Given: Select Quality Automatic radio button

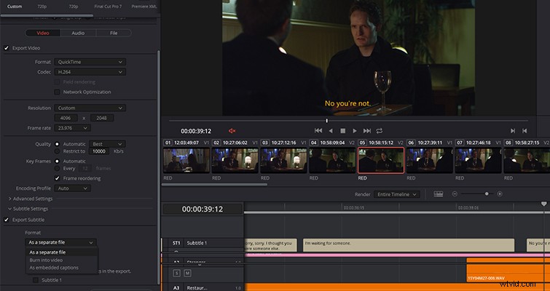Looking at the screenshot, I should click(57, 144).
